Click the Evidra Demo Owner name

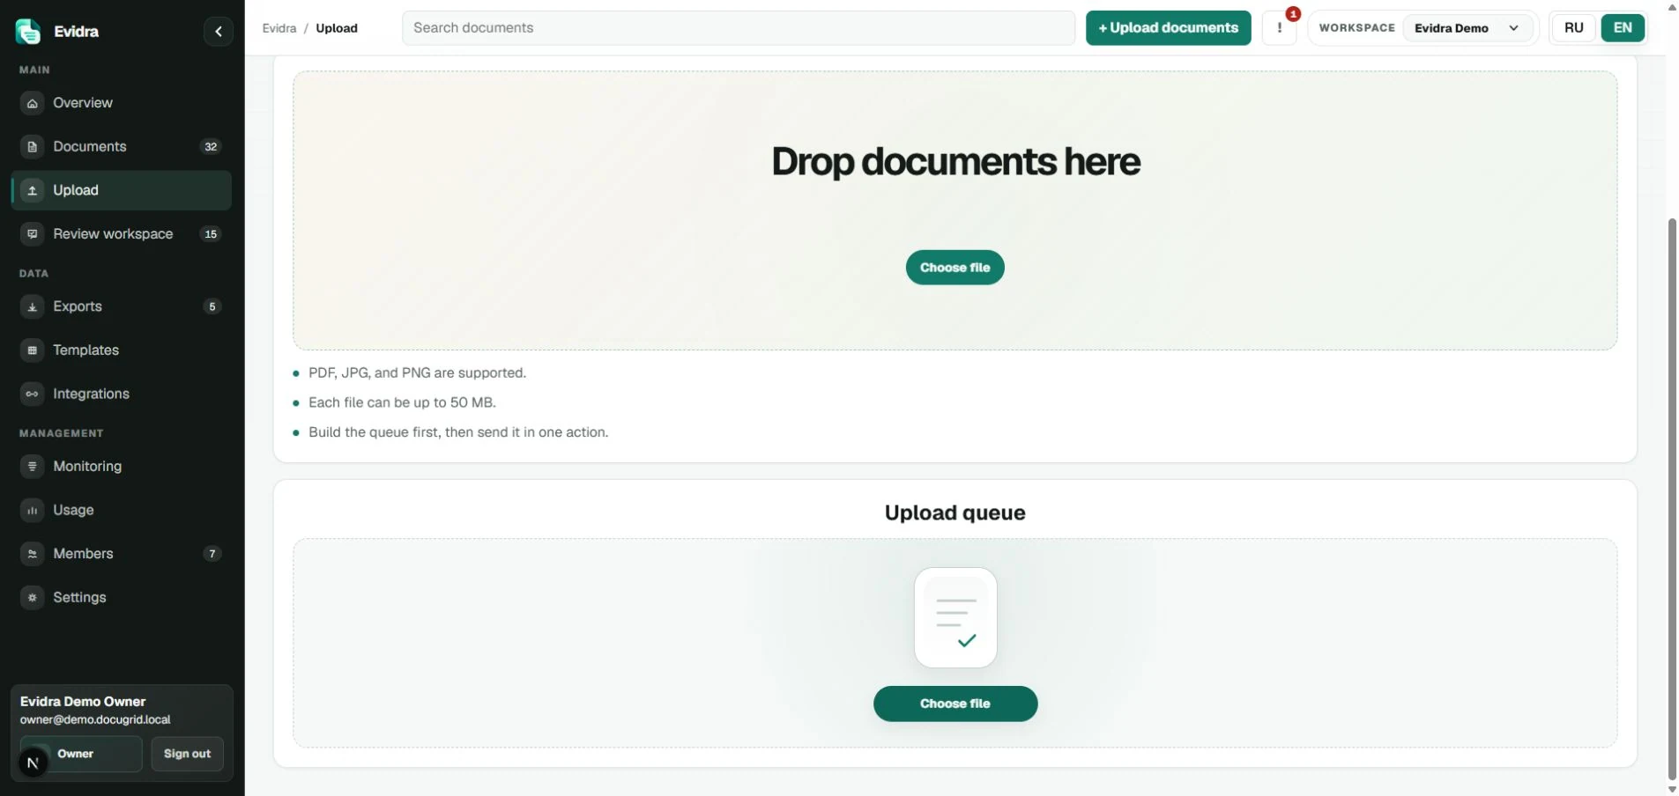(83, 702)
